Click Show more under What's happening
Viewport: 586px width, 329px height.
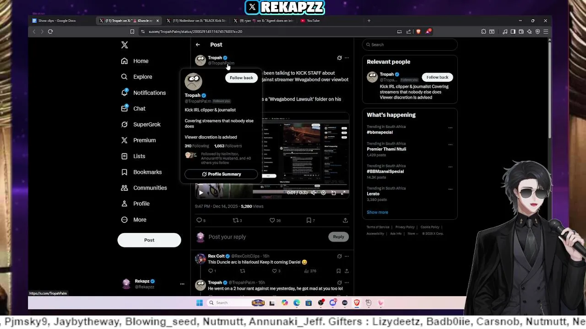377,212
